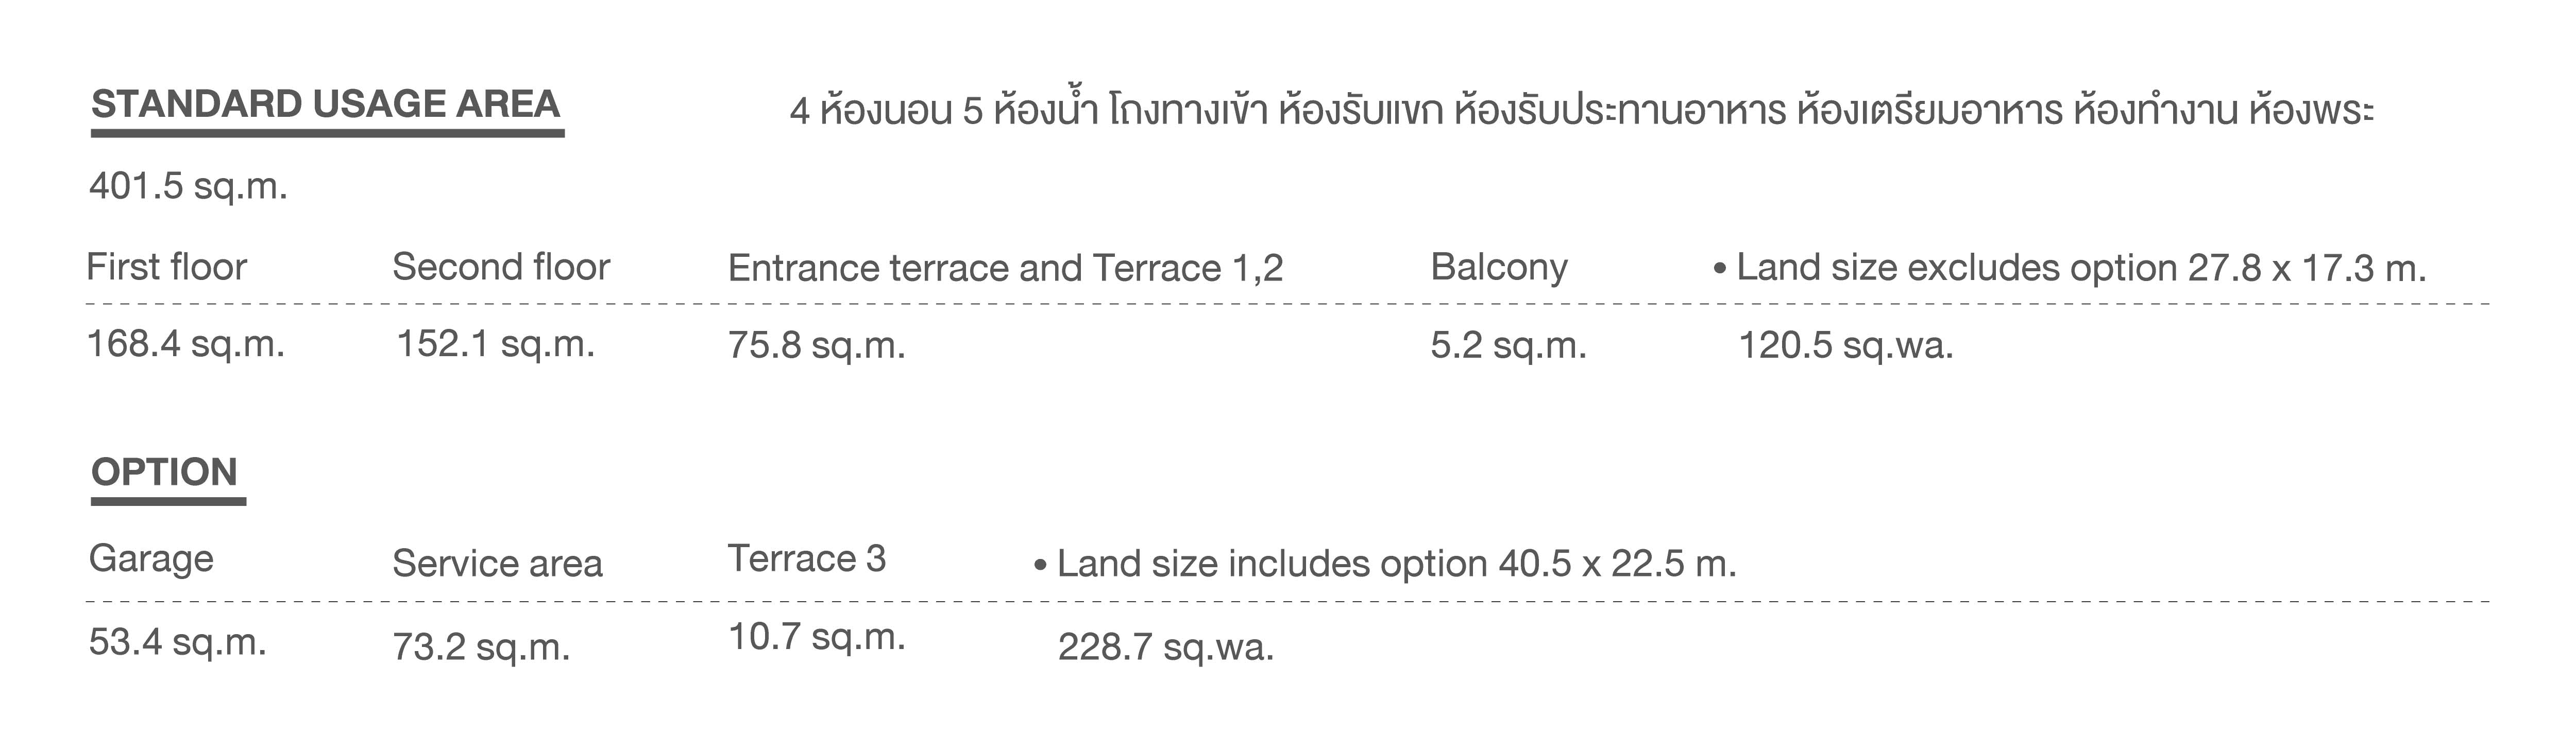Select the 168.4 sq.m. value
Screen dimensions: 2576x753
pyautogui.click(x=186, y=344)
